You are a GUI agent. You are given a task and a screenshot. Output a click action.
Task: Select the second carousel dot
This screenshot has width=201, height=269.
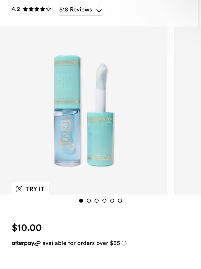pos(89,200)
